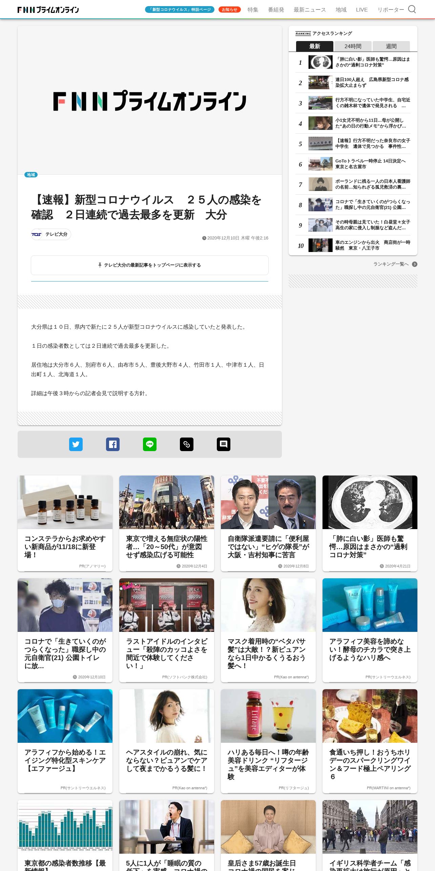Open おうちホリデー スパークリングワイン card

(370, 741)
